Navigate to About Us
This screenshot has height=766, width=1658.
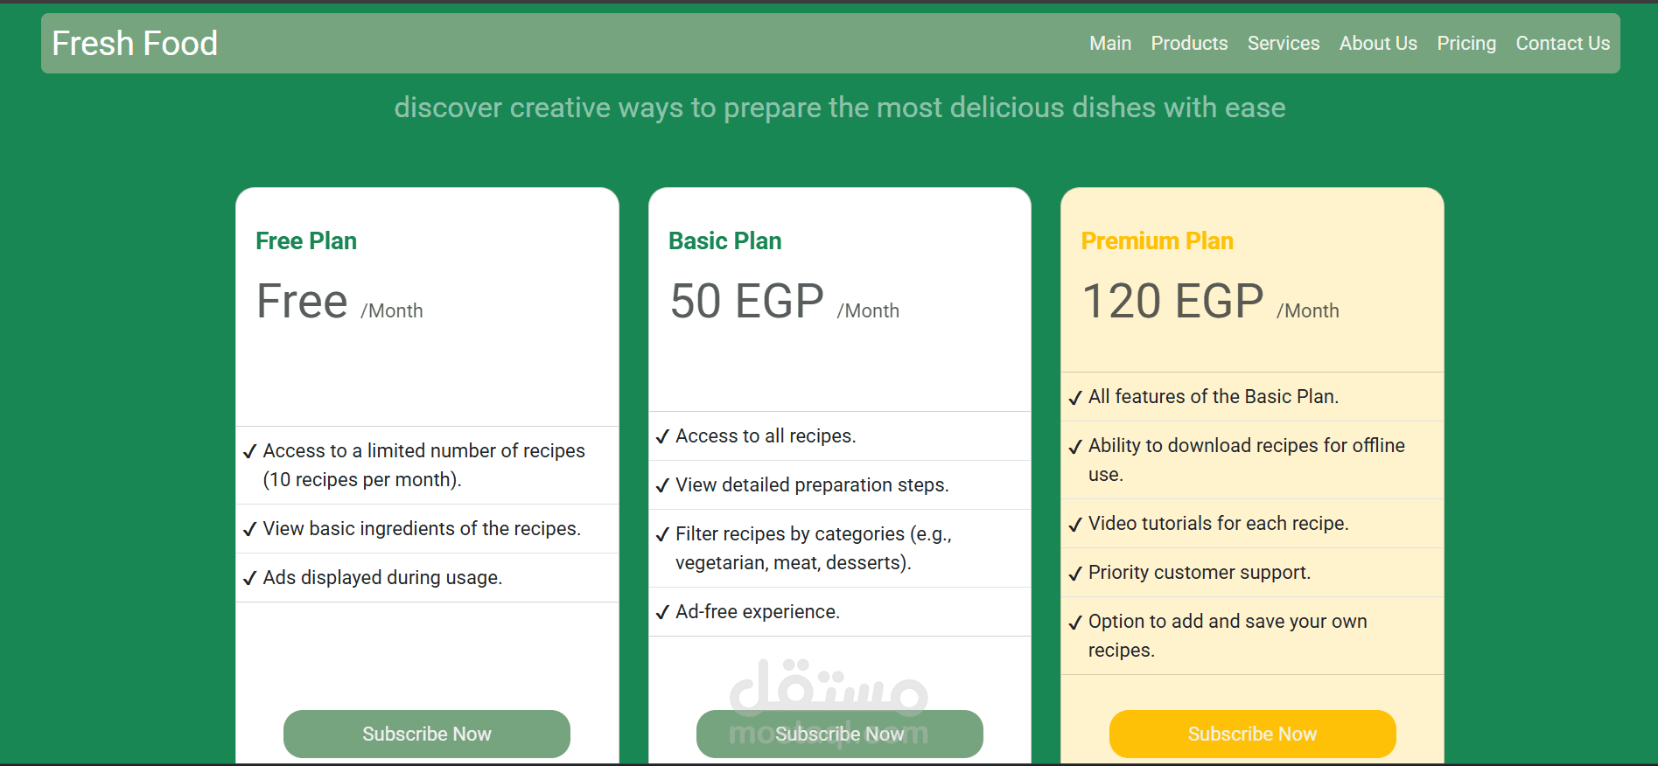click(1378, 43)
